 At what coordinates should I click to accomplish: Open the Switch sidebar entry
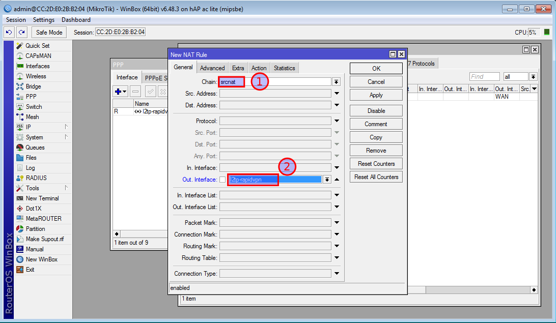tap(34, 107)
